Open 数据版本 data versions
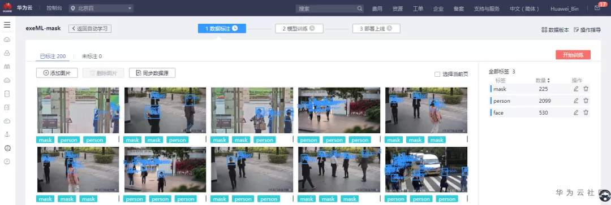Viewport: 611px width, 205px height. (x=555, y=29)
